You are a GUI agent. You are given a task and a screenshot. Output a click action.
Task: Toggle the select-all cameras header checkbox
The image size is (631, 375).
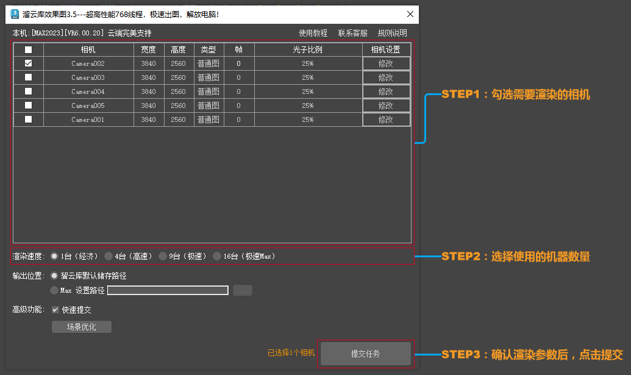(28, 49)
